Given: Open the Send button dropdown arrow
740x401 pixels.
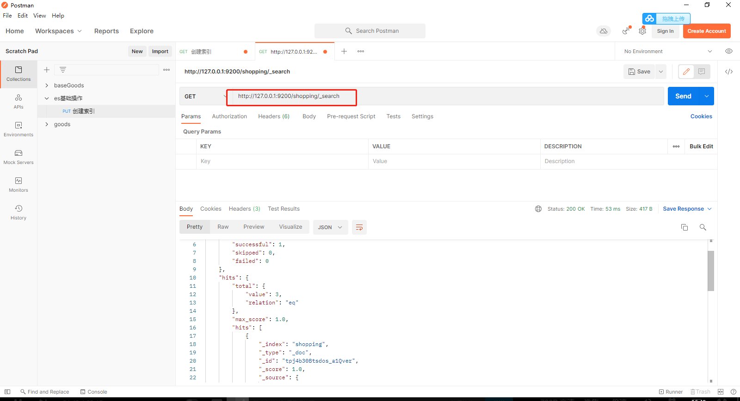Looking at the screenshot, I should [x=707, y=96].
